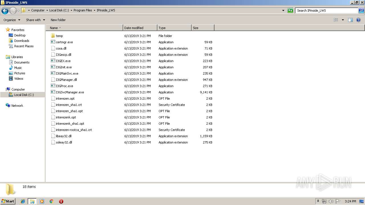Open the Share with menu
The image size is (365, 205).
tap(35, 20)
